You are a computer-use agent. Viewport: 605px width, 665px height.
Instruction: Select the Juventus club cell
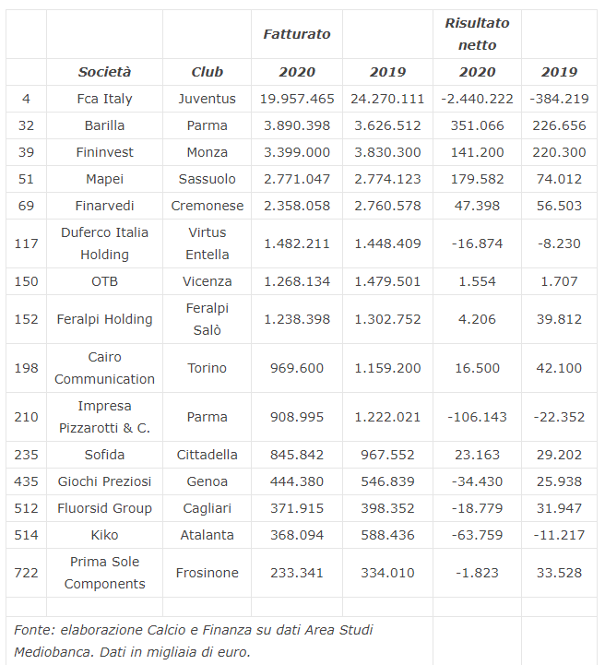pos(207,99)
